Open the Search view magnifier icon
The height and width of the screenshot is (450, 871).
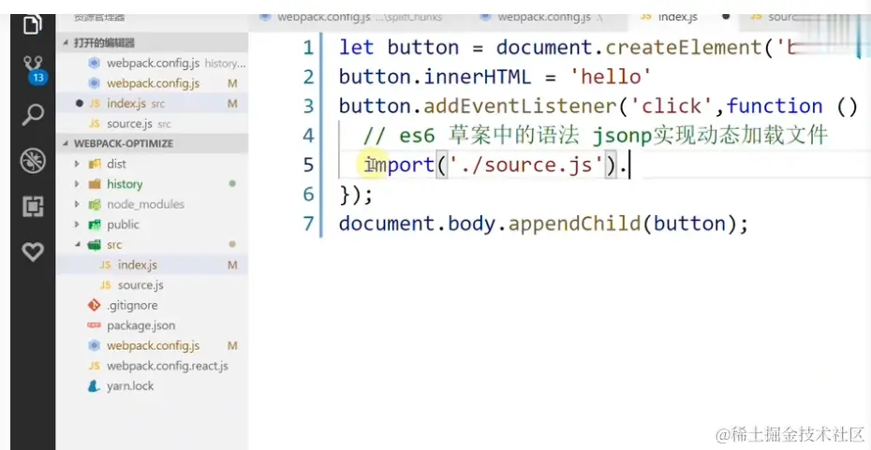(33, 115)
